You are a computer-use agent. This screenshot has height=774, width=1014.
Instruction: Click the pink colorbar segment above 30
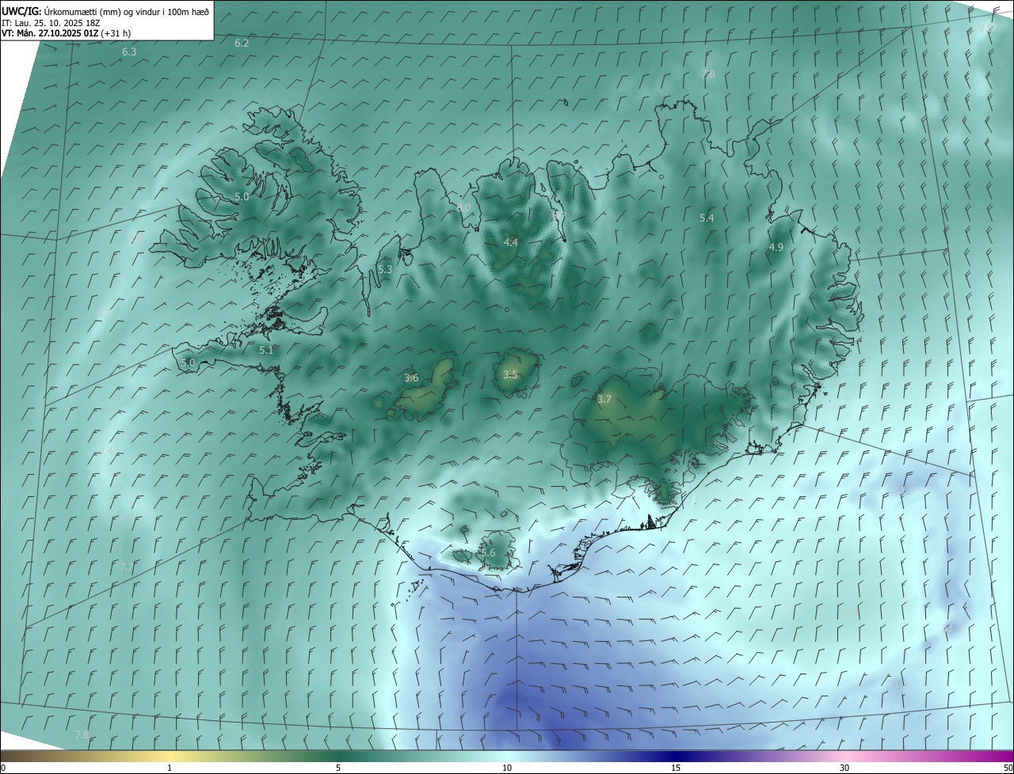click(844, 756)
